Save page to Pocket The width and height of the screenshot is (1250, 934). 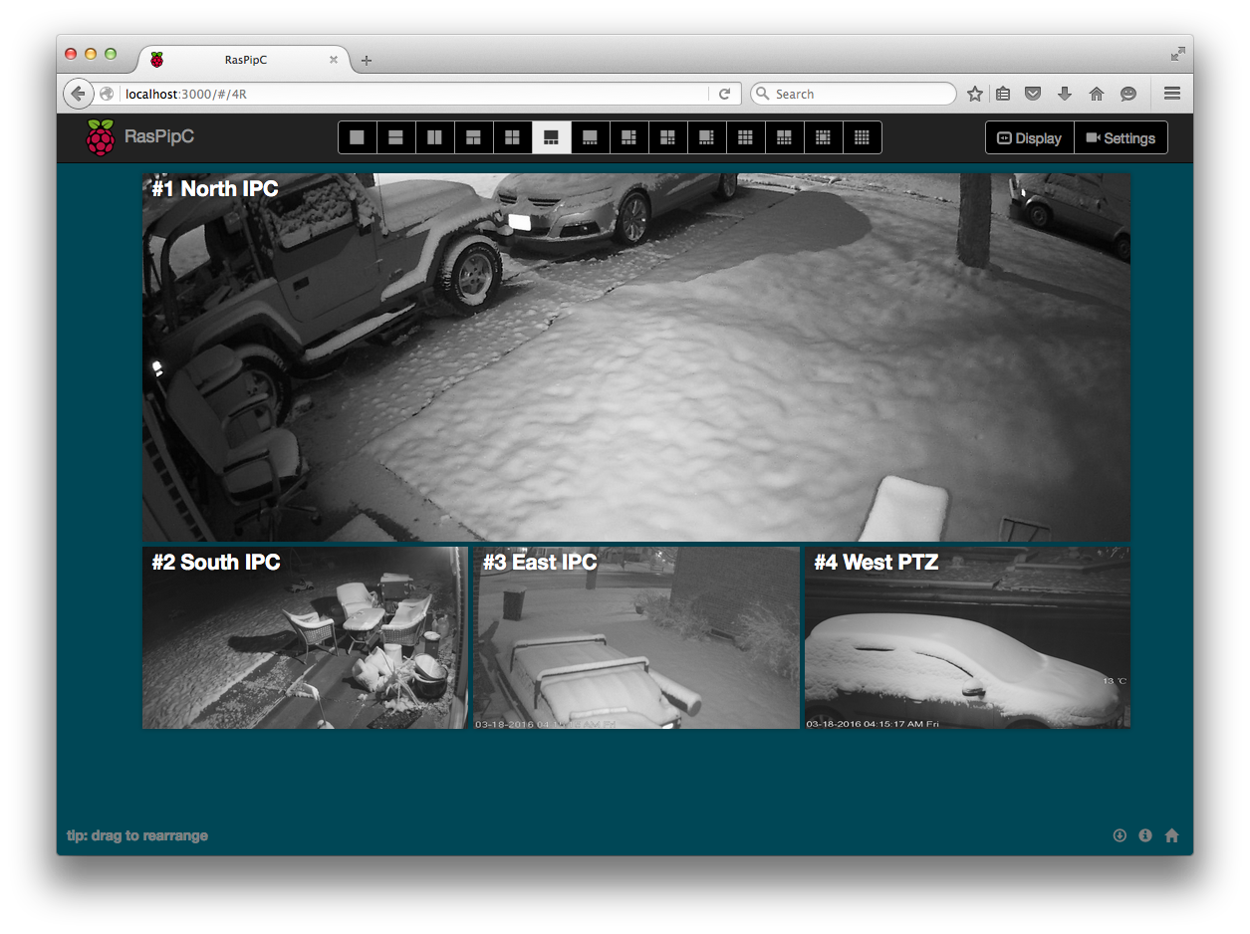click(1033, 94)
